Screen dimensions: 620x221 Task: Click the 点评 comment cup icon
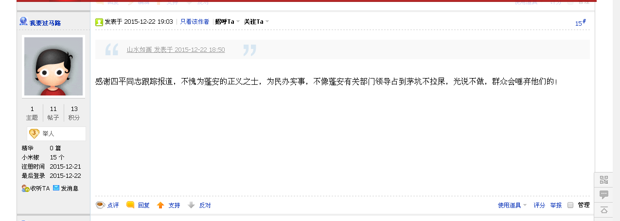(100, 205)
